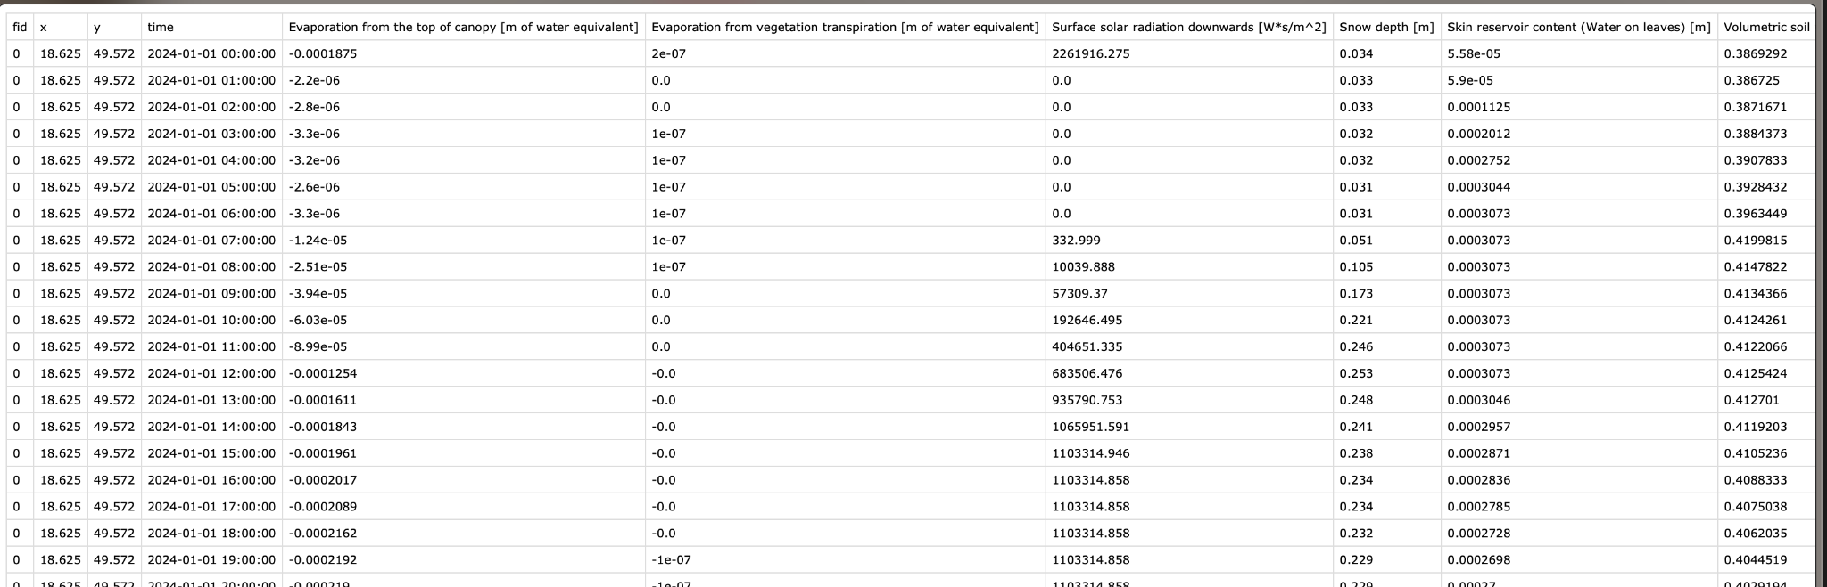Select the 'time' column header
This screenshot has width=1827, height=587.
point(161,28)
